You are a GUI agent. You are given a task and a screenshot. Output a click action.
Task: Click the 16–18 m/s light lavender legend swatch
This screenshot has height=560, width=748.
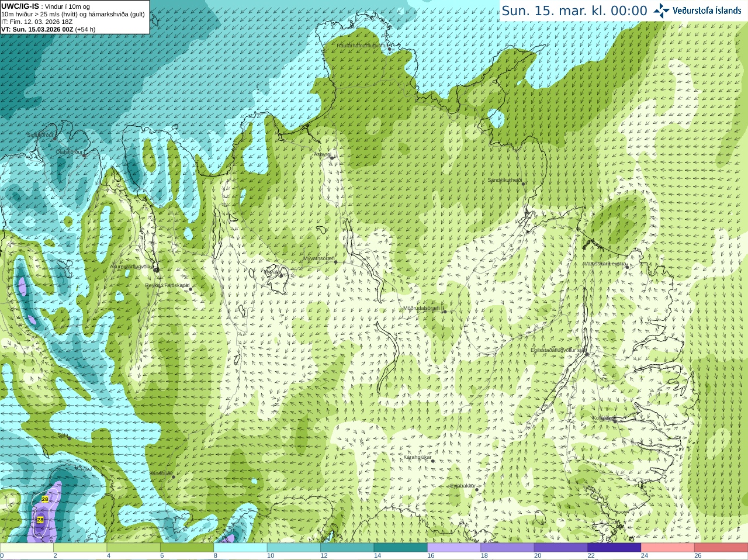click(454, 548)
